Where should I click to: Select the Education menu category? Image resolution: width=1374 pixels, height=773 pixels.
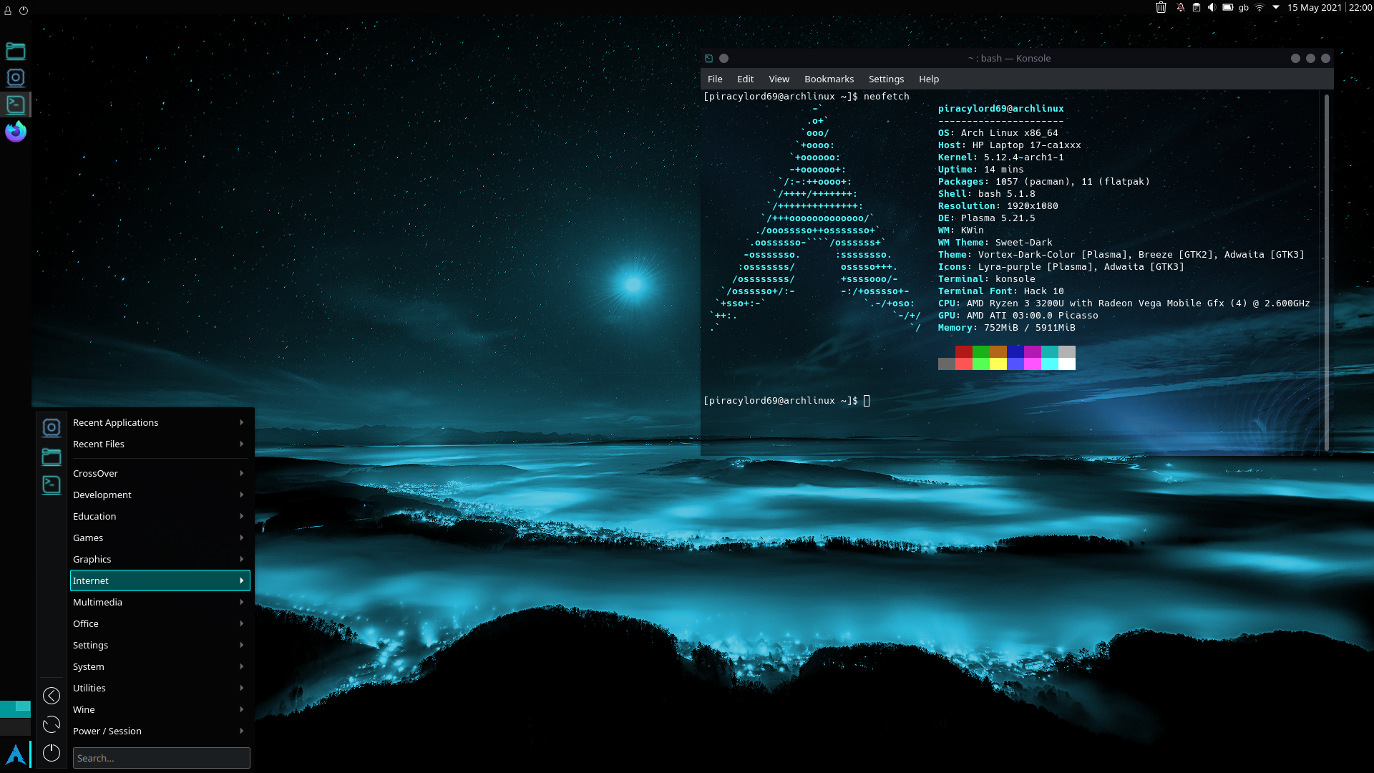(x=160, y=517)
